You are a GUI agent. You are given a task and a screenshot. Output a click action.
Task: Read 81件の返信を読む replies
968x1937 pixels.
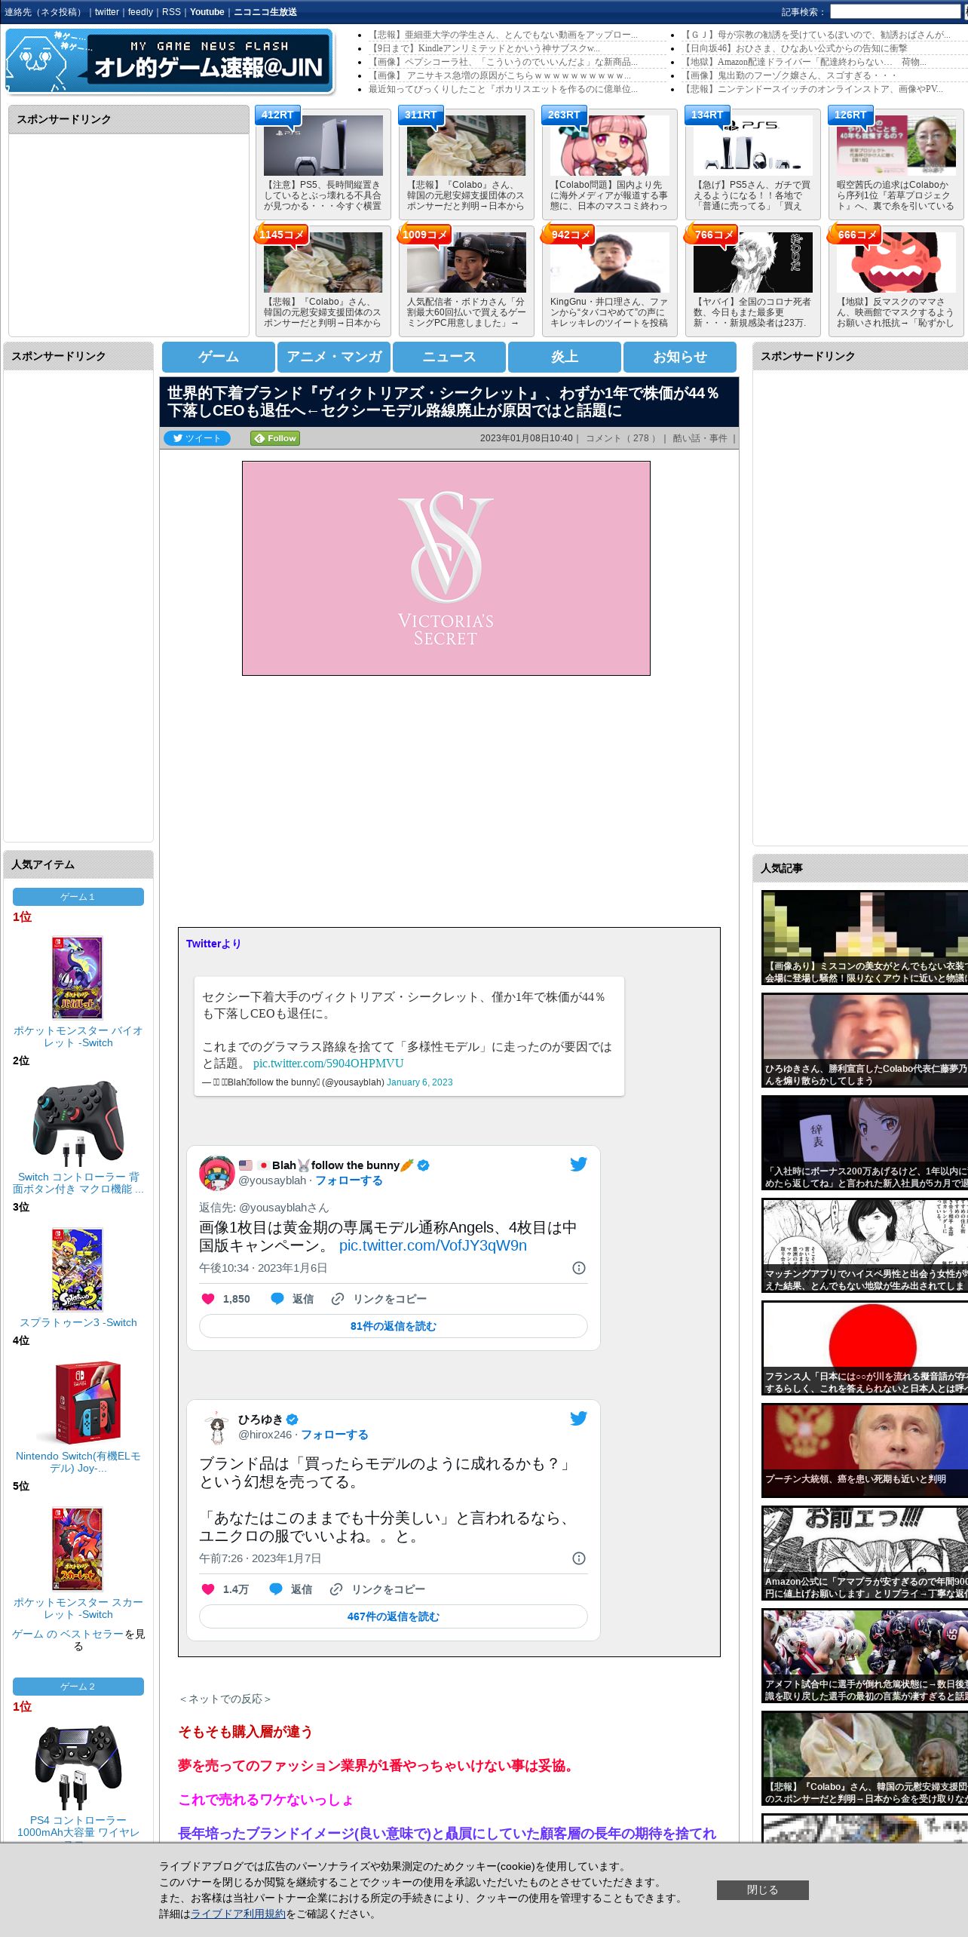point(394,1326)
